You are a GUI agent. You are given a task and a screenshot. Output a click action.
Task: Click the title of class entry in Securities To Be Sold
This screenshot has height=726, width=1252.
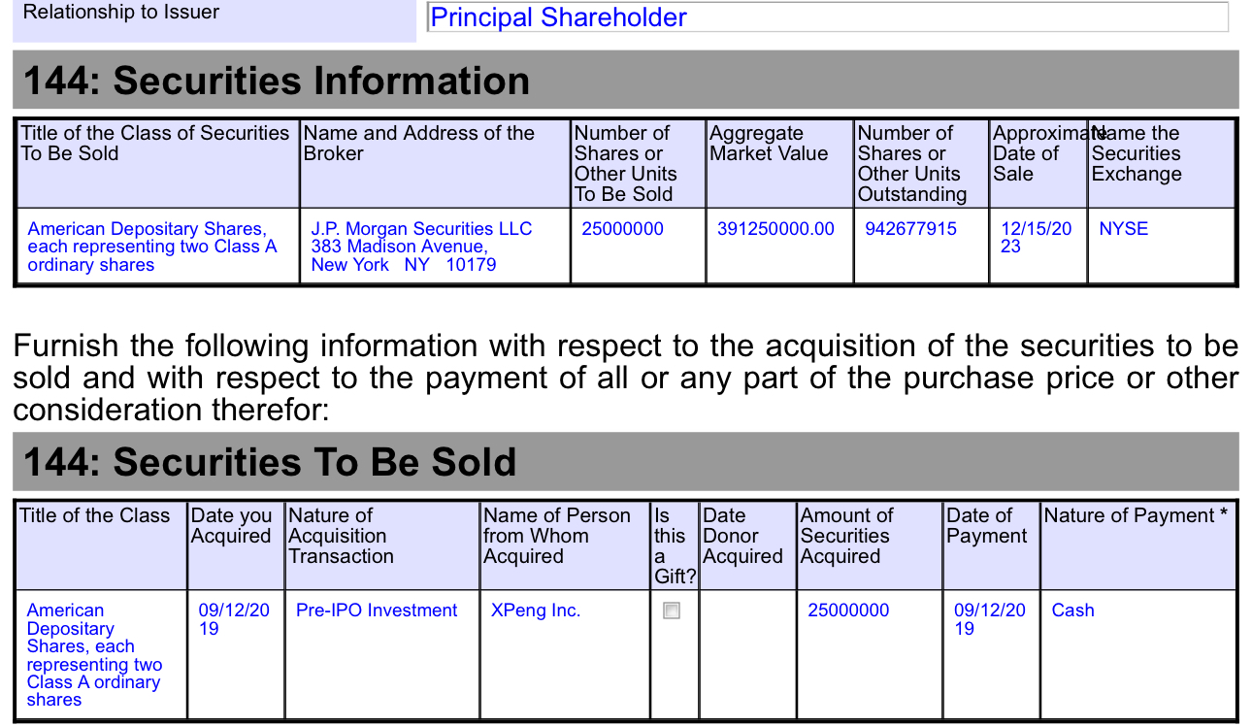pos(95,655)
